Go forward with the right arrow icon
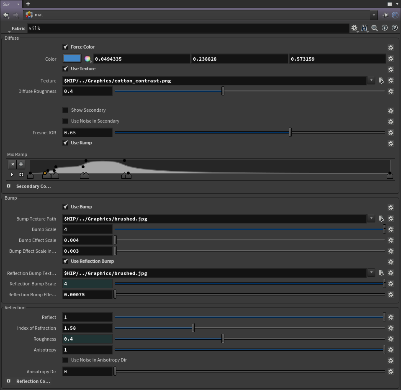The width and height of the screenshot is (401, 390). point(16,15)
